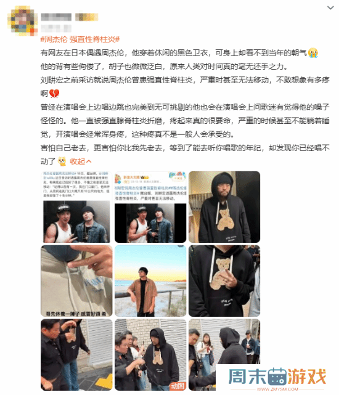Click the crying face emoji
The image size is (339, 395).
312,52
